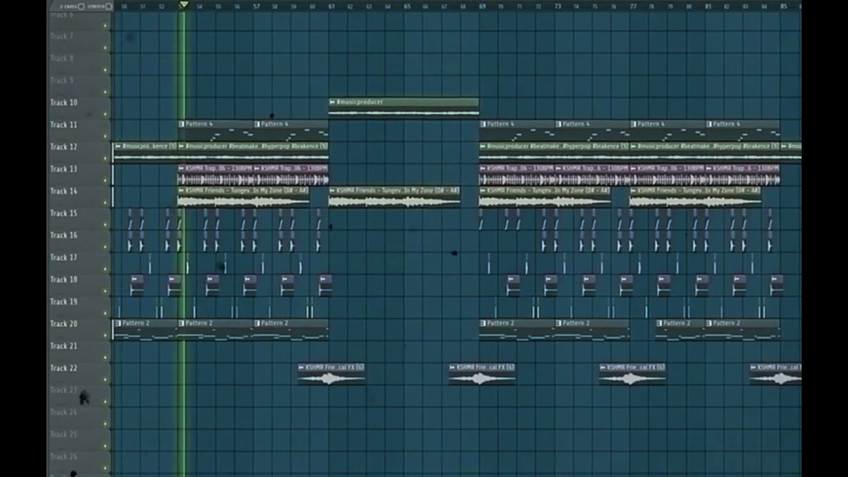Select the first KSHMR FX clip on Track 22
The height and width of the screenshot is (477, 848).
click(331, 374)
